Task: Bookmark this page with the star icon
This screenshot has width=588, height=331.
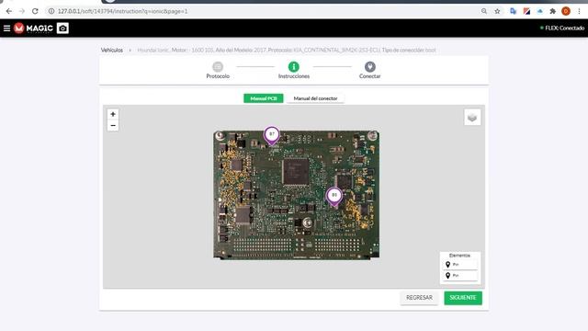Action: coord(497,11)
